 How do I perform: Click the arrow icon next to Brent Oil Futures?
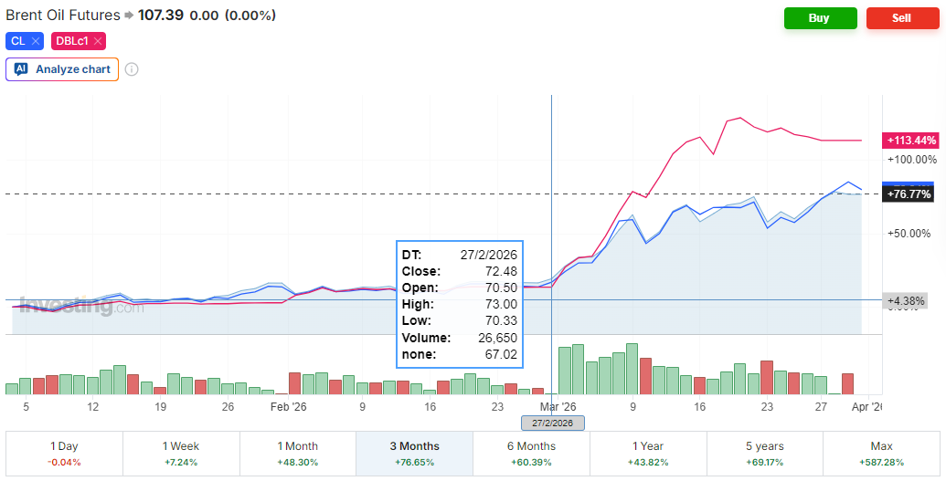(x=129, y=16)
